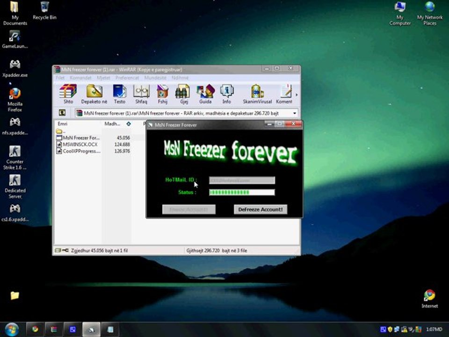Select the CoolXPProgress... file

79,151
